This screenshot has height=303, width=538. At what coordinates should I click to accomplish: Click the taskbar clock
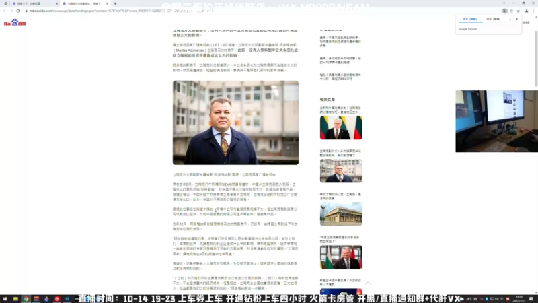519,299
